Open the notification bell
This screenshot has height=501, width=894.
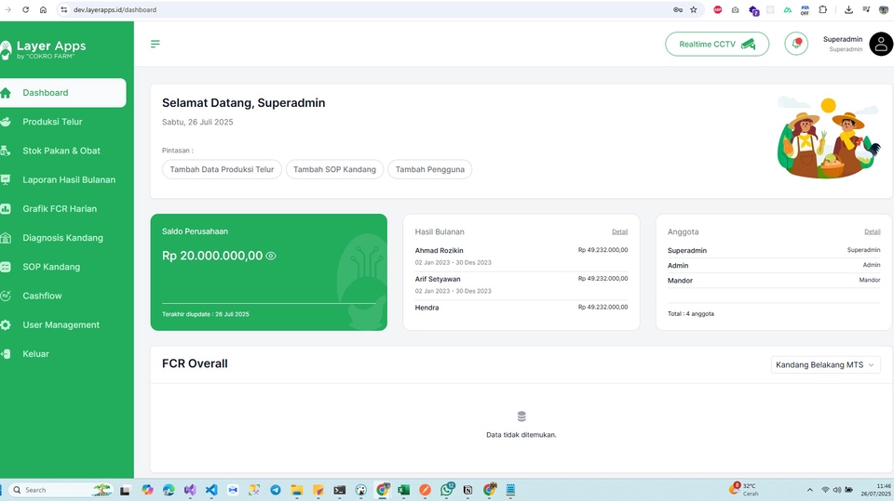coord(796,44)
